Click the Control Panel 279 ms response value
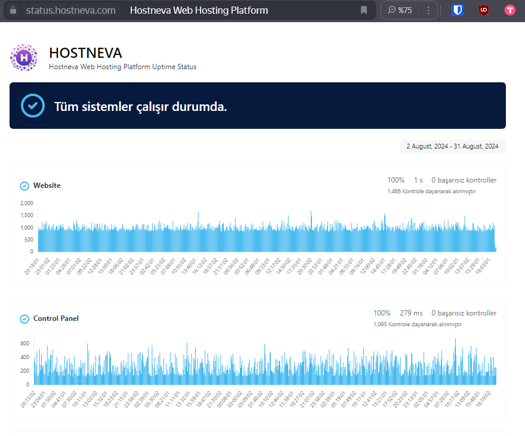 click(x=411, y=313)
